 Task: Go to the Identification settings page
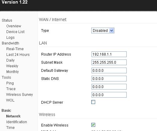[x=17, y=122]
